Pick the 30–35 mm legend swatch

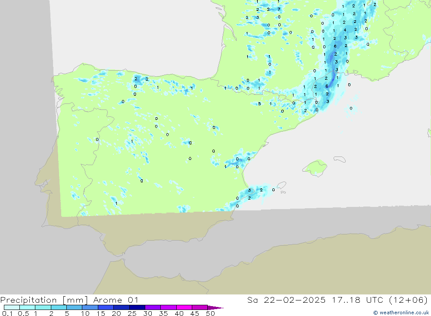153,307
